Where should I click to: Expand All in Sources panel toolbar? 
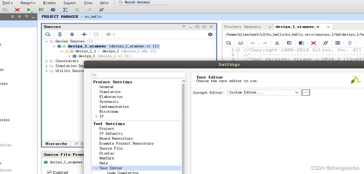point(72,35)
